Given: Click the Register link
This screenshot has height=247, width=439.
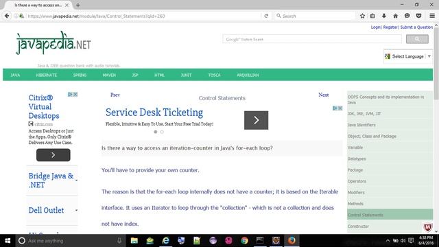Looking at the screenshot, I should pos(390,27).
